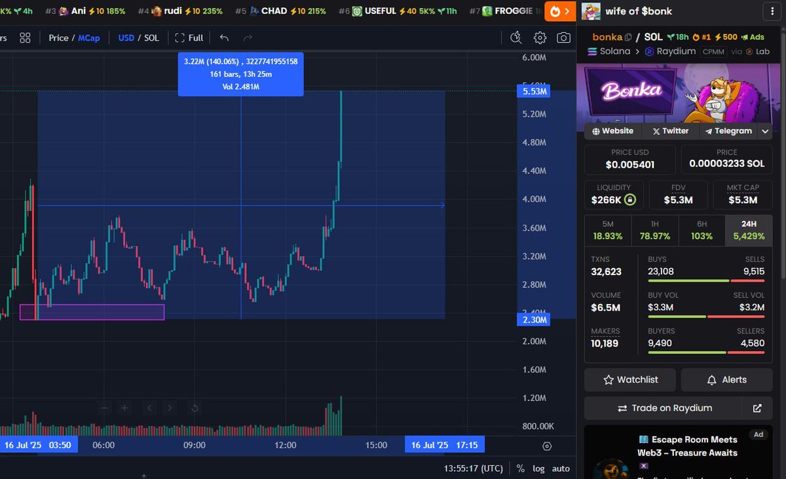Toggle auto scale on chart
The width and height of the screenshot is (786, 479).
point(561,469)
